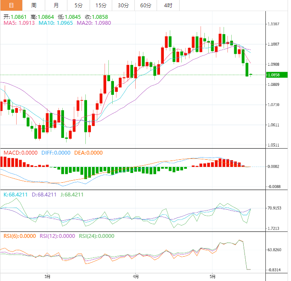Screen dimensions: 291x281
Task: Click the RSI(6) indicator label
Action: click(x=20, y=236)
